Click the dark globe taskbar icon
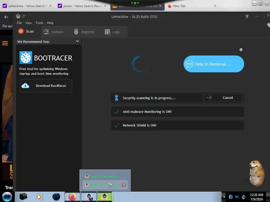 click(x=56, y=197)
